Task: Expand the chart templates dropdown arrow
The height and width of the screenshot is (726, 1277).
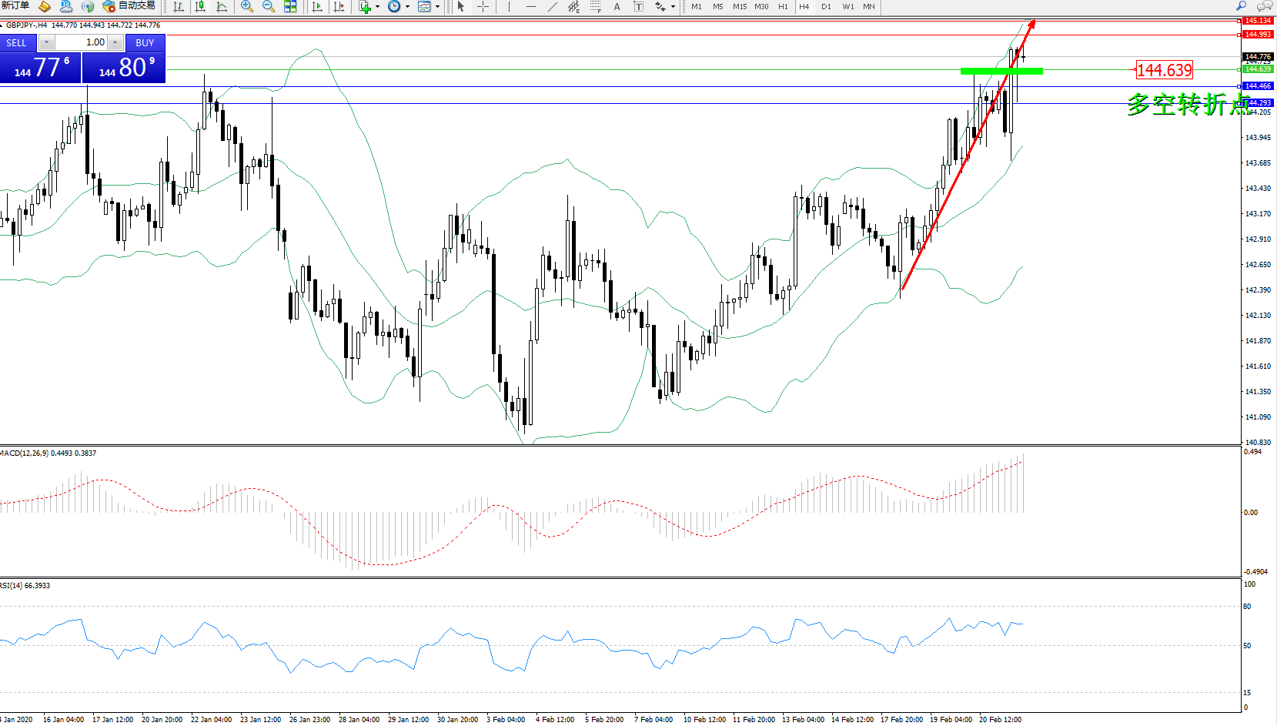Action: tap(437, 7)
